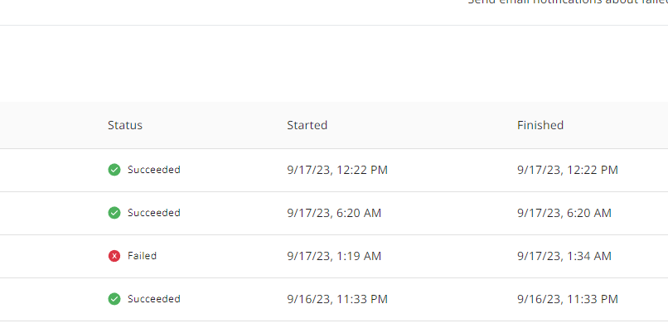
Task: Click started time 9/17/23, 6:20 AM
Action: [x=334, y=213]
